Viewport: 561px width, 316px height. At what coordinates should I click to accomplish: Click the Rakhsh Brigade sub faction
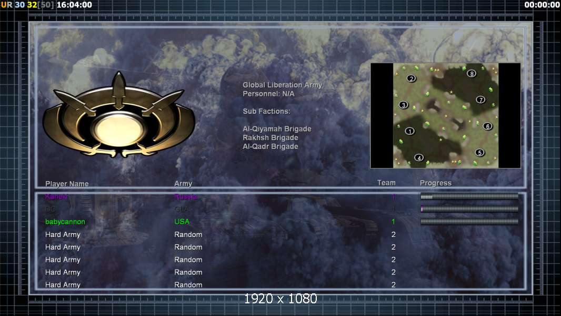[271, 138]
